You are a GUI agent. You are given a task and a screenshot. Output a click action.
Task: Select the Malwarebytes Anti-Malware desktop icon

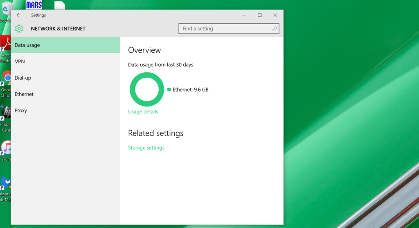[x=5, y=183]
